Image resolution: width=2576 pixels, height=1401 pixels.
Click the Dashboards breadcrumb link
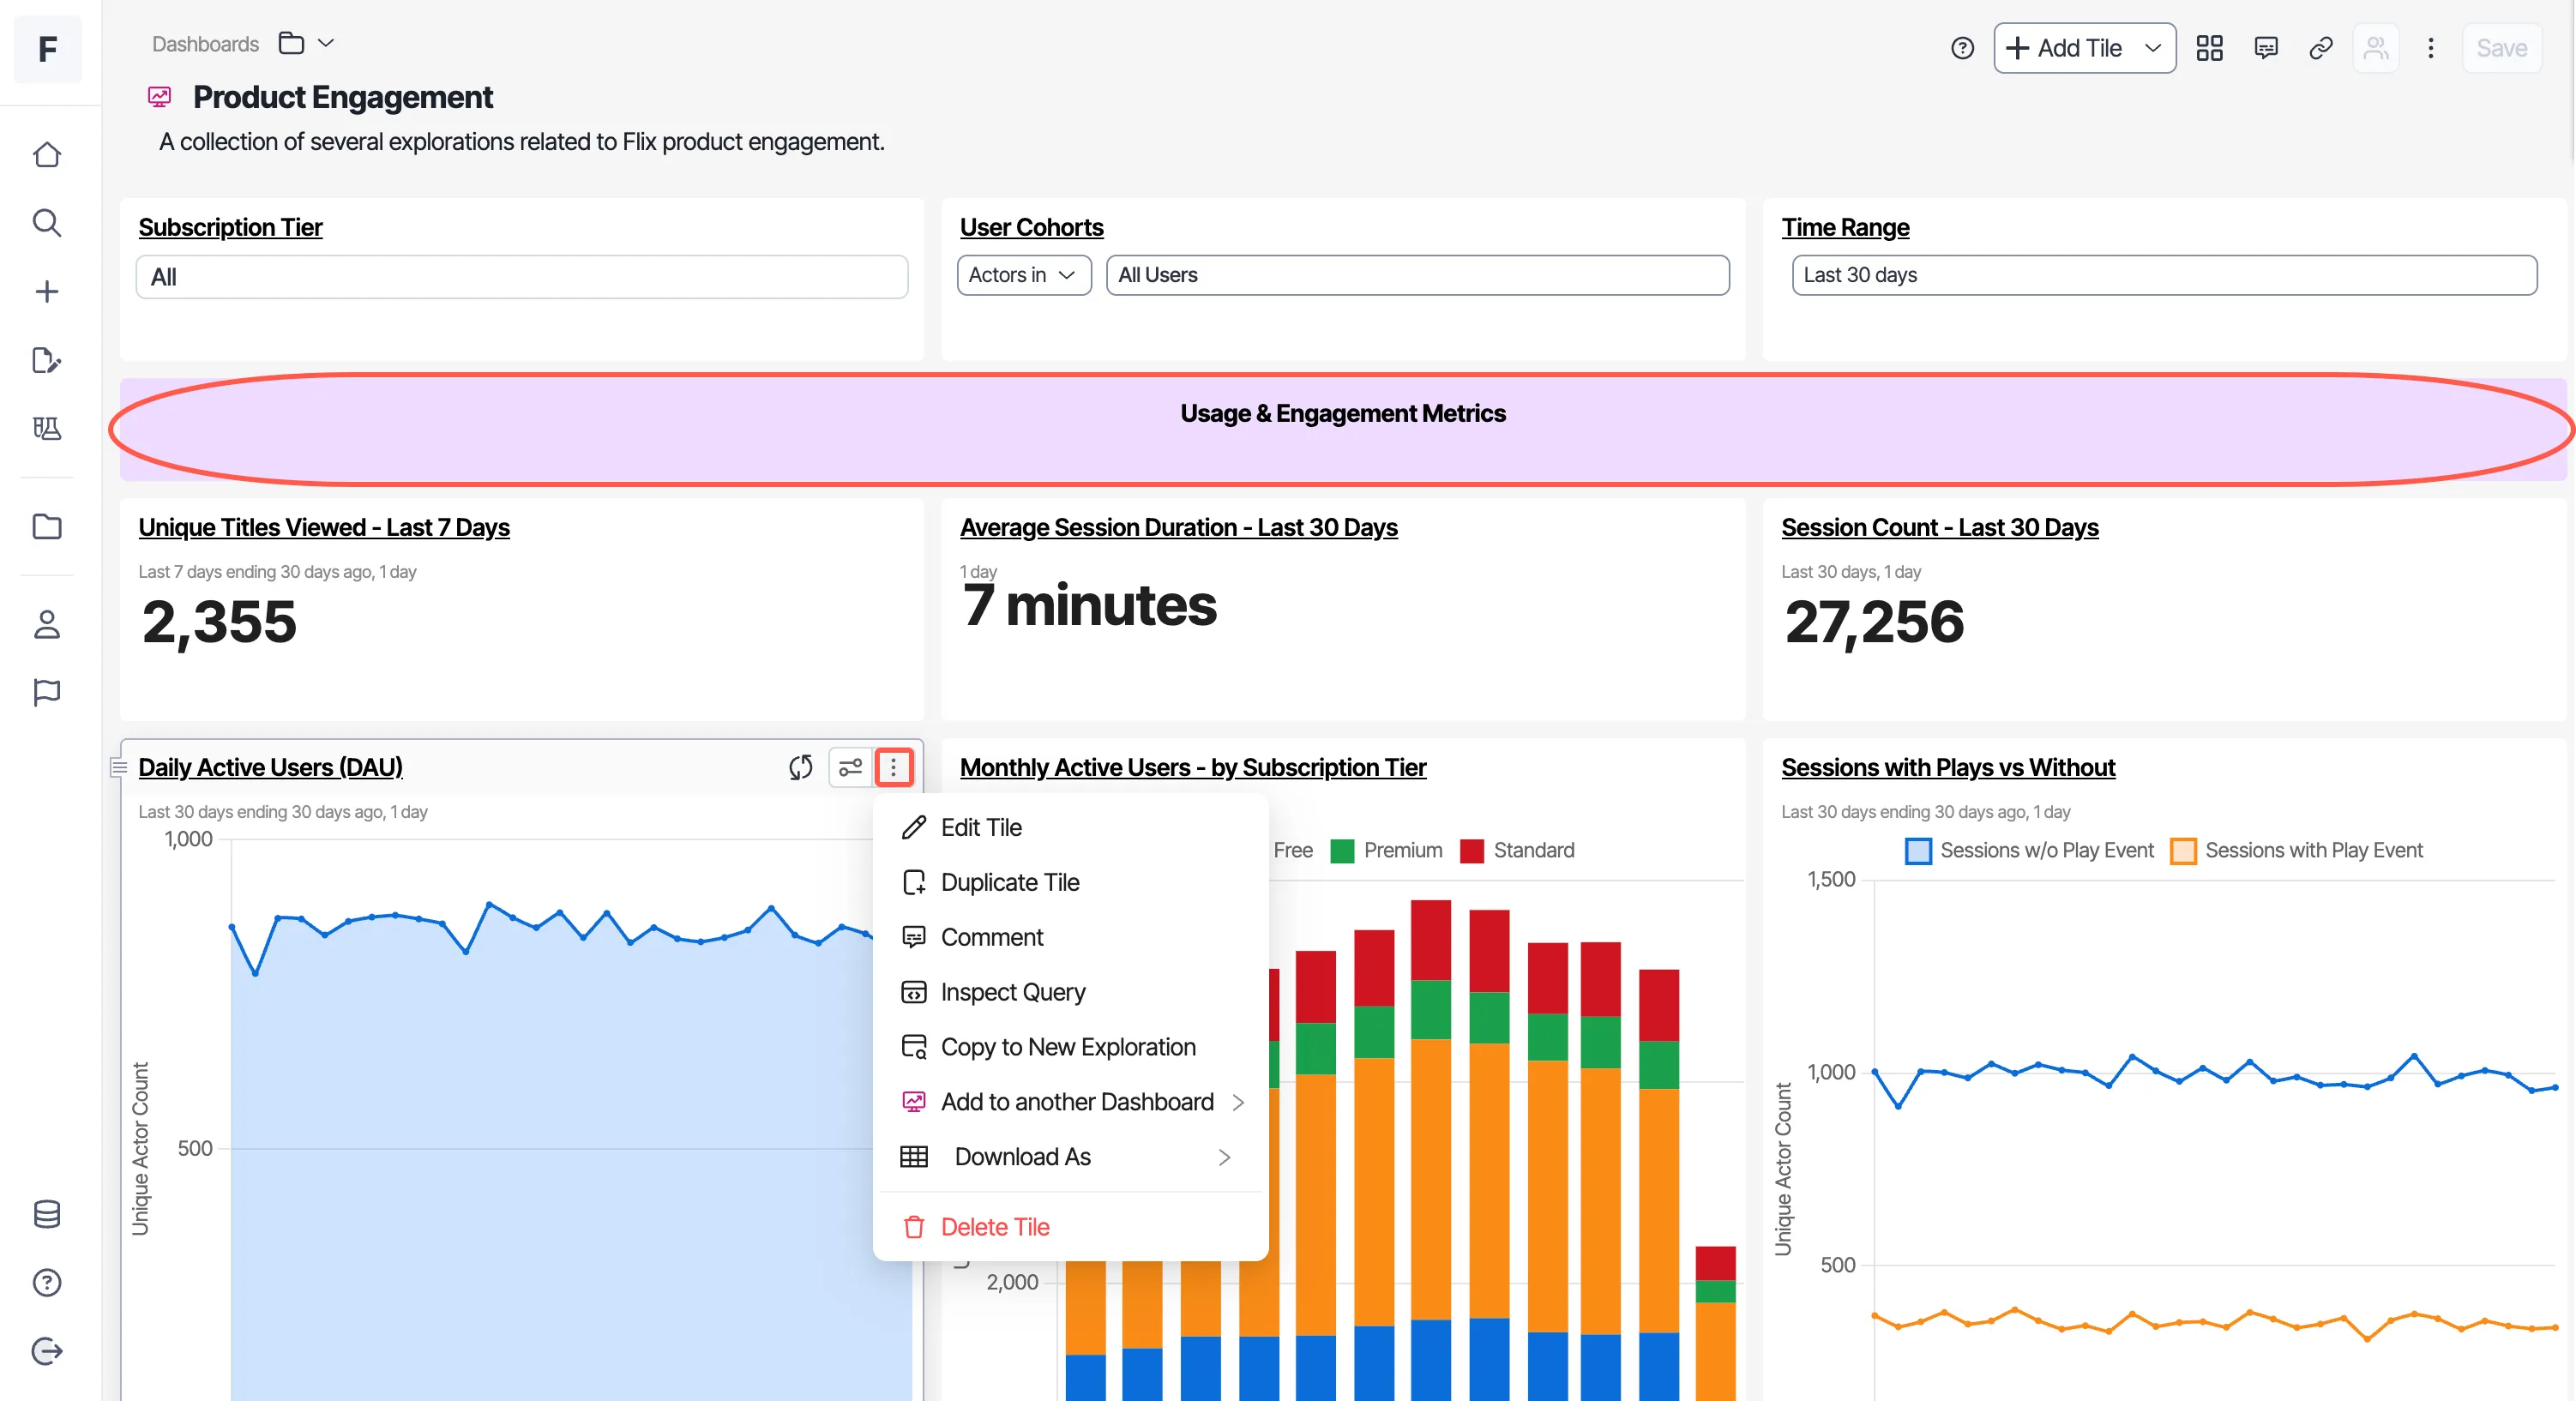(x=205, y=44)
